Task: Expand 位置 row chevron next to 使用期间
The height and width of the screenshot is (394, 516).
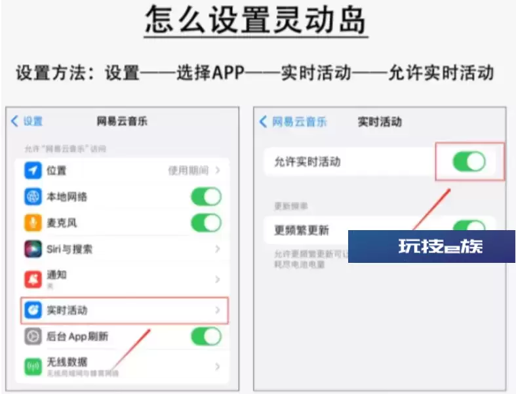Action: (x=218, y=170)
